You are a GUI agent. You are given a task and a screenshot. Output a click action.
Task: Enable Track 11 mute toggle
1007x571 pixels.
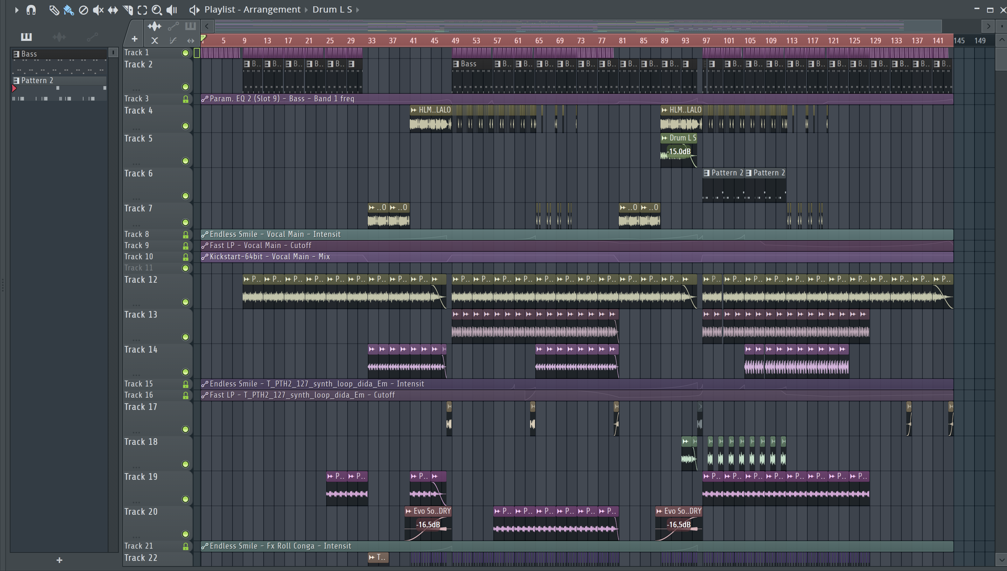click(186, 268)
